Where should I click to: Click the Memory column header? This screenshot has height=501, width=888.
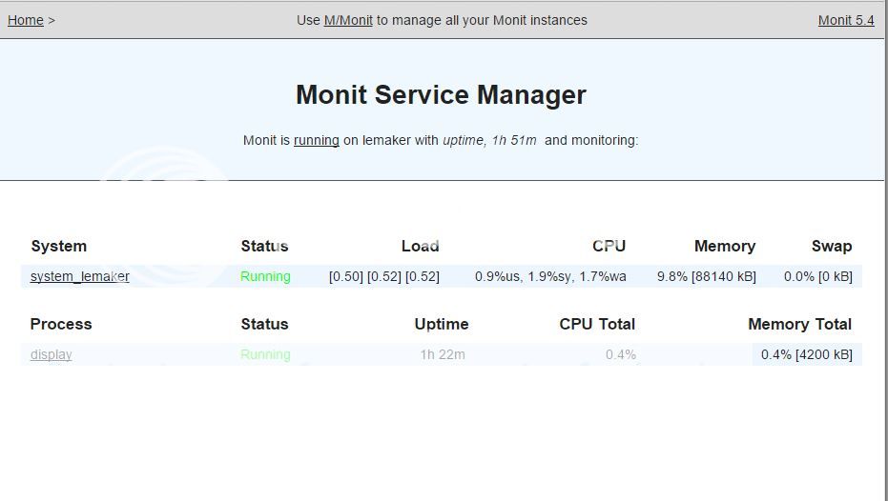[x=725, y=246]
